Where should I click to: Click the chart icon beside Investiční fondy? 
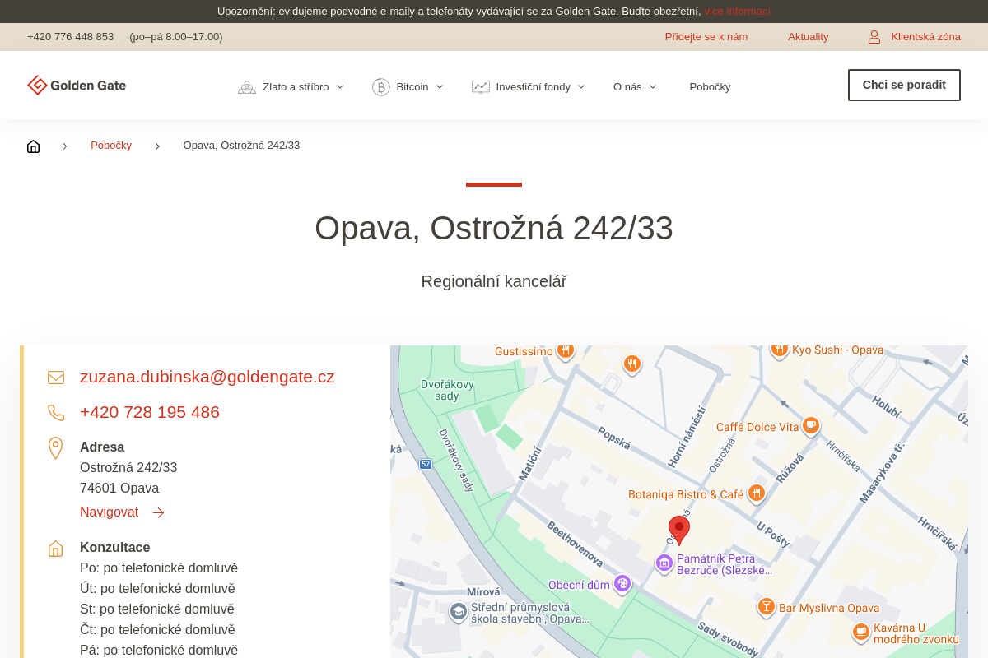481,87
